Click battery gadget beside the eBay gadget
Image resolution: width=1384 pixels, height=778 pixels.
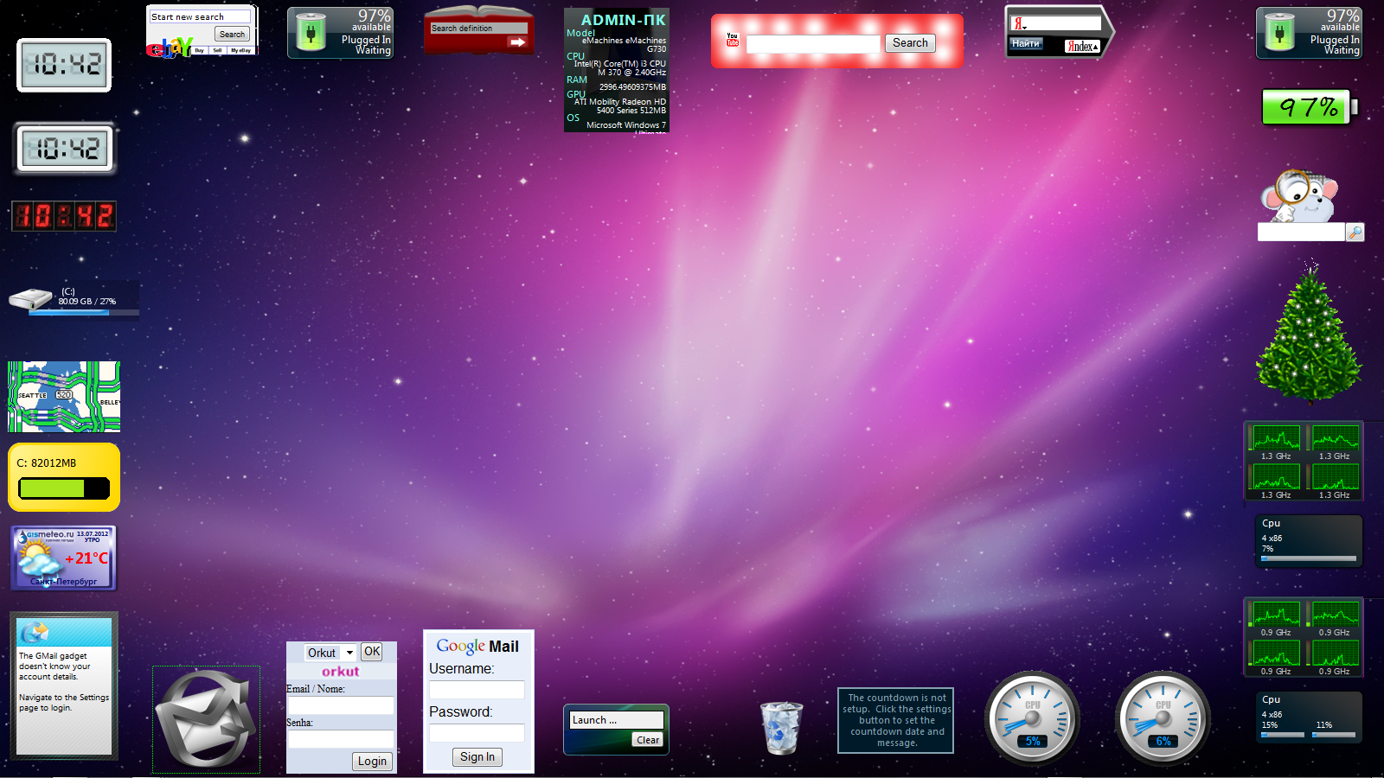coord(340,33)
